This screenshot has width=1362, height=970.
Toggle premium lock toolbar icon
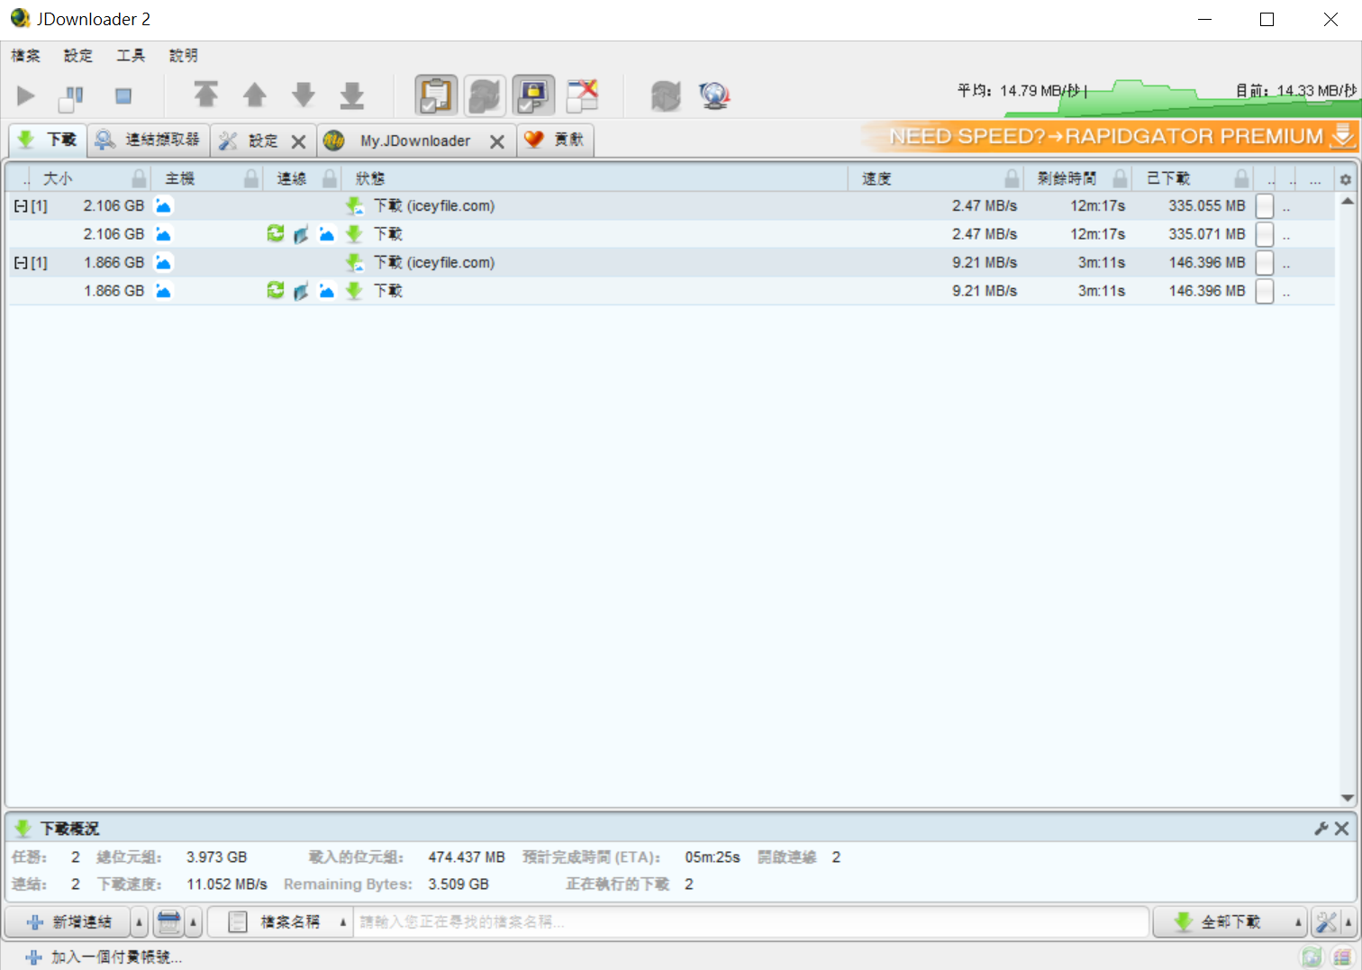(x=533, y=95)
